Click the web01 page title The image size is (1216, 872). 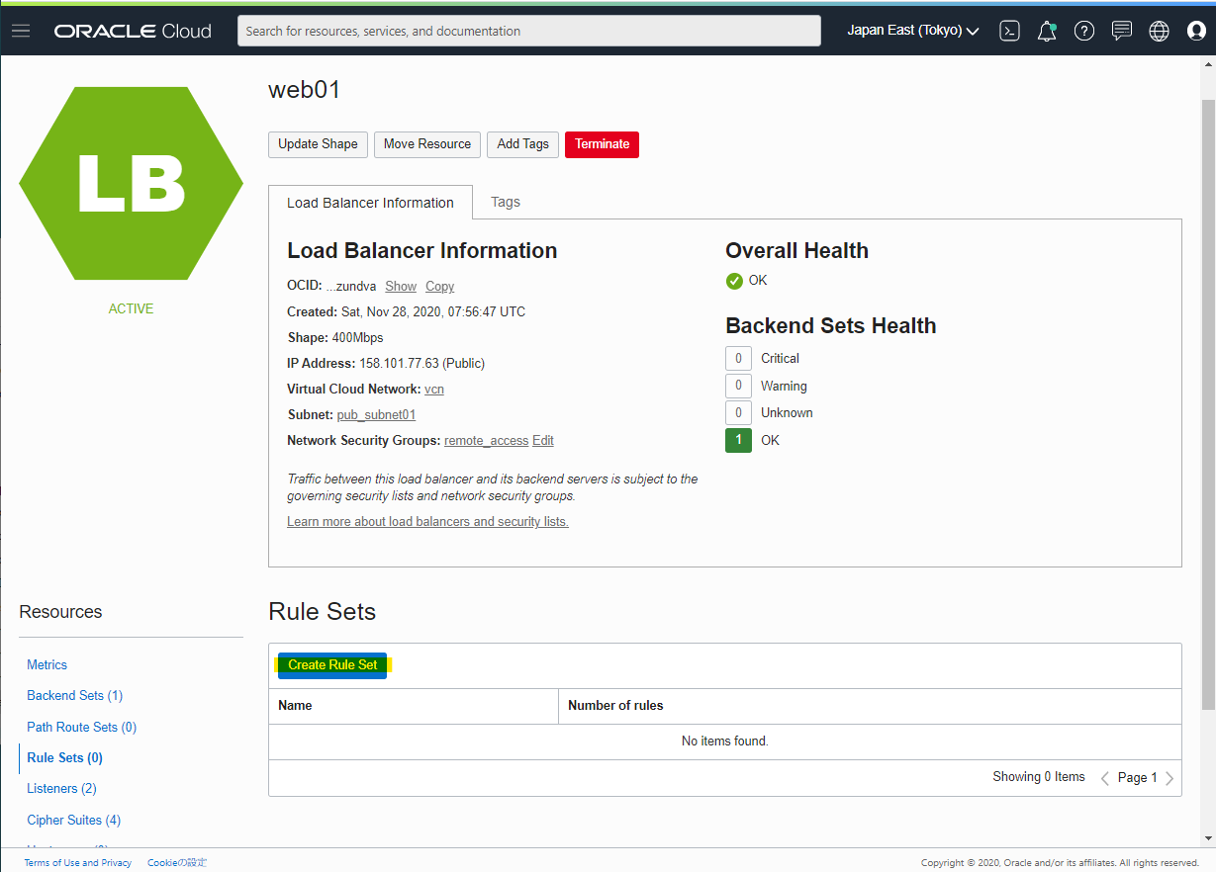304,90
